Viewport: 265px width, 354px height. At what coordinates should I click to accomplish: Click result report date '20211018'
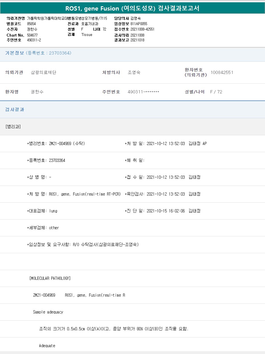(x=137, y=40)
